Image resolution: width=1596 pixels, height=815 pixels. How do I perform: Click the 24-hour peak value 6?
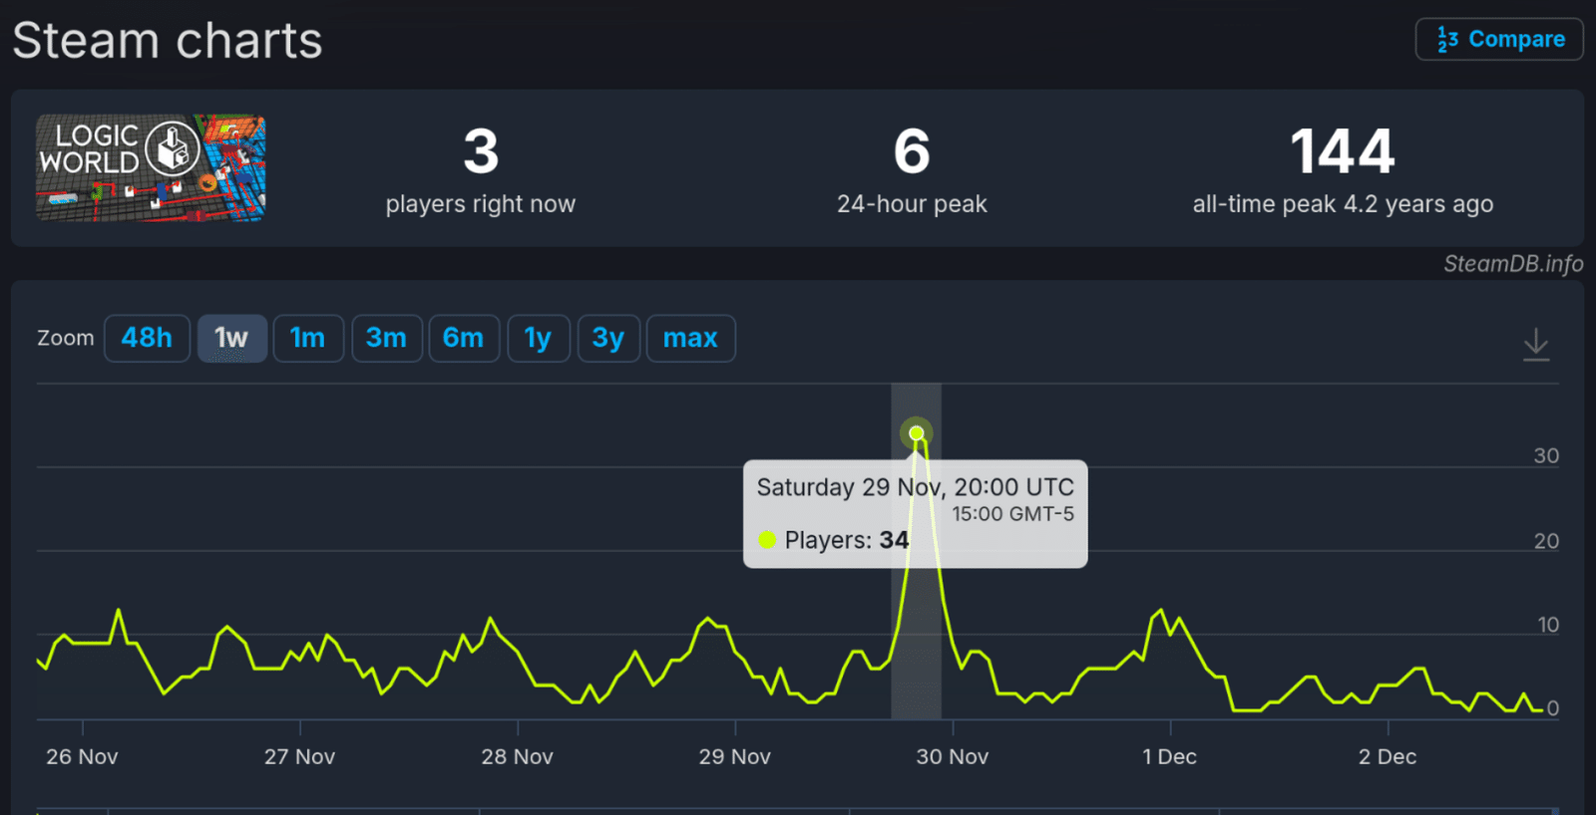coord(912,151)
